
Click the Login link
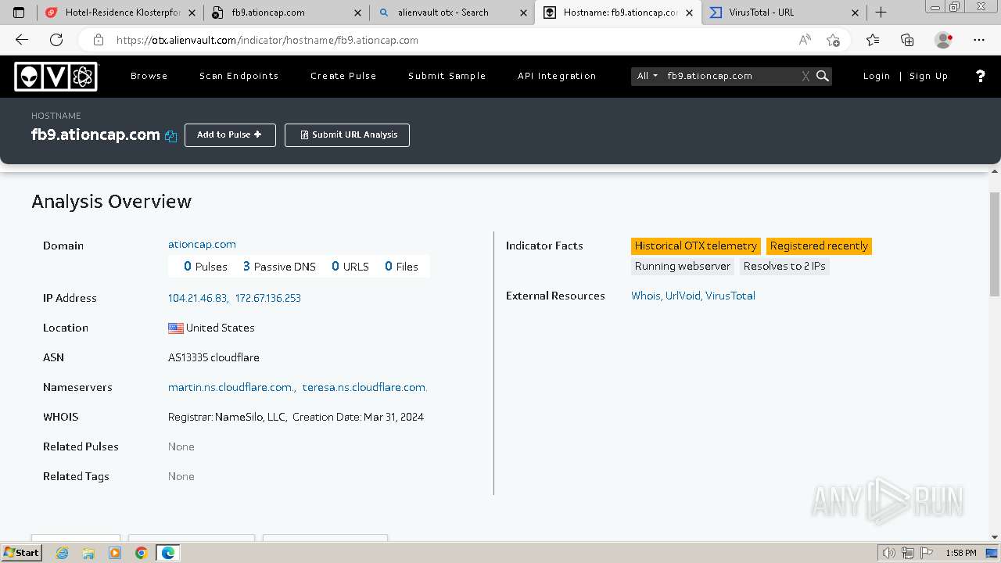click(877, 76)
